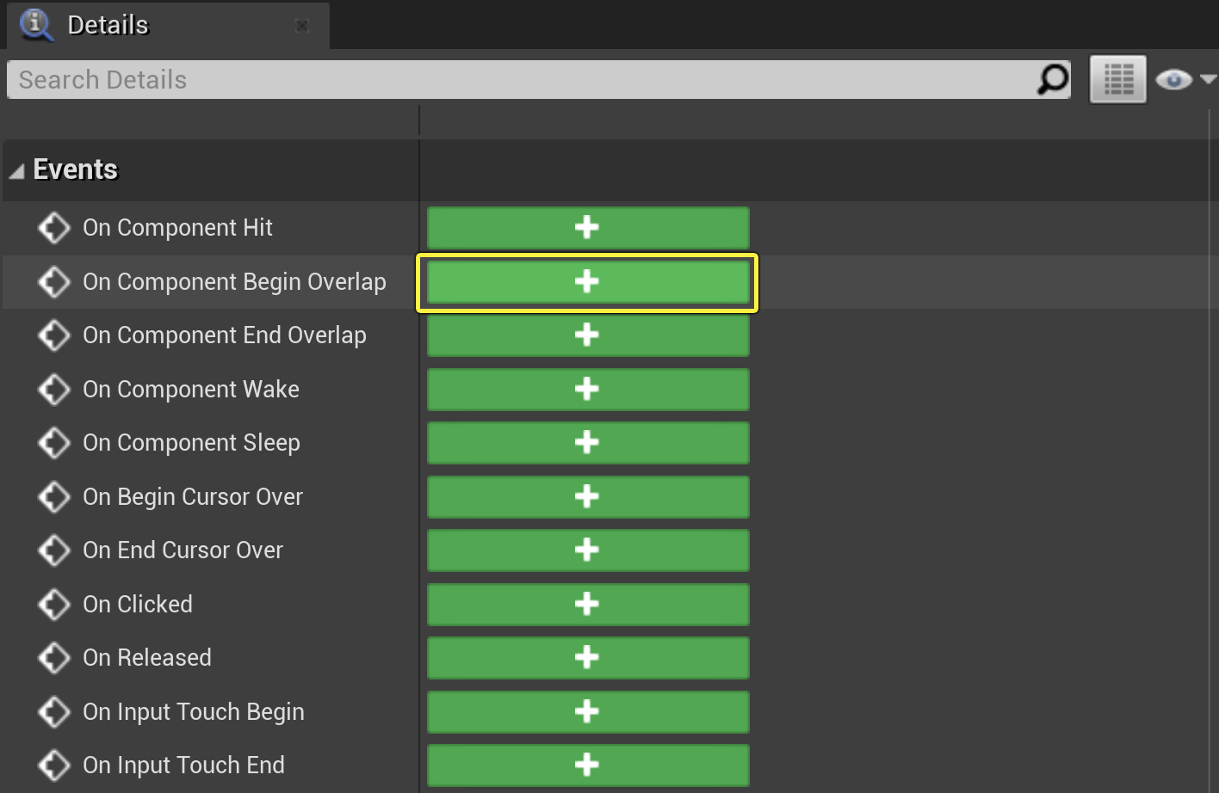Focus the Search Details input field
Viewport: 1219px width, 793px height.
[x=517, y=80]
